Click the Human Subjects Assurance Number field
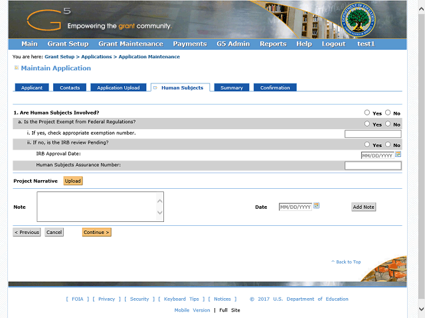 (x=373, y=166)
